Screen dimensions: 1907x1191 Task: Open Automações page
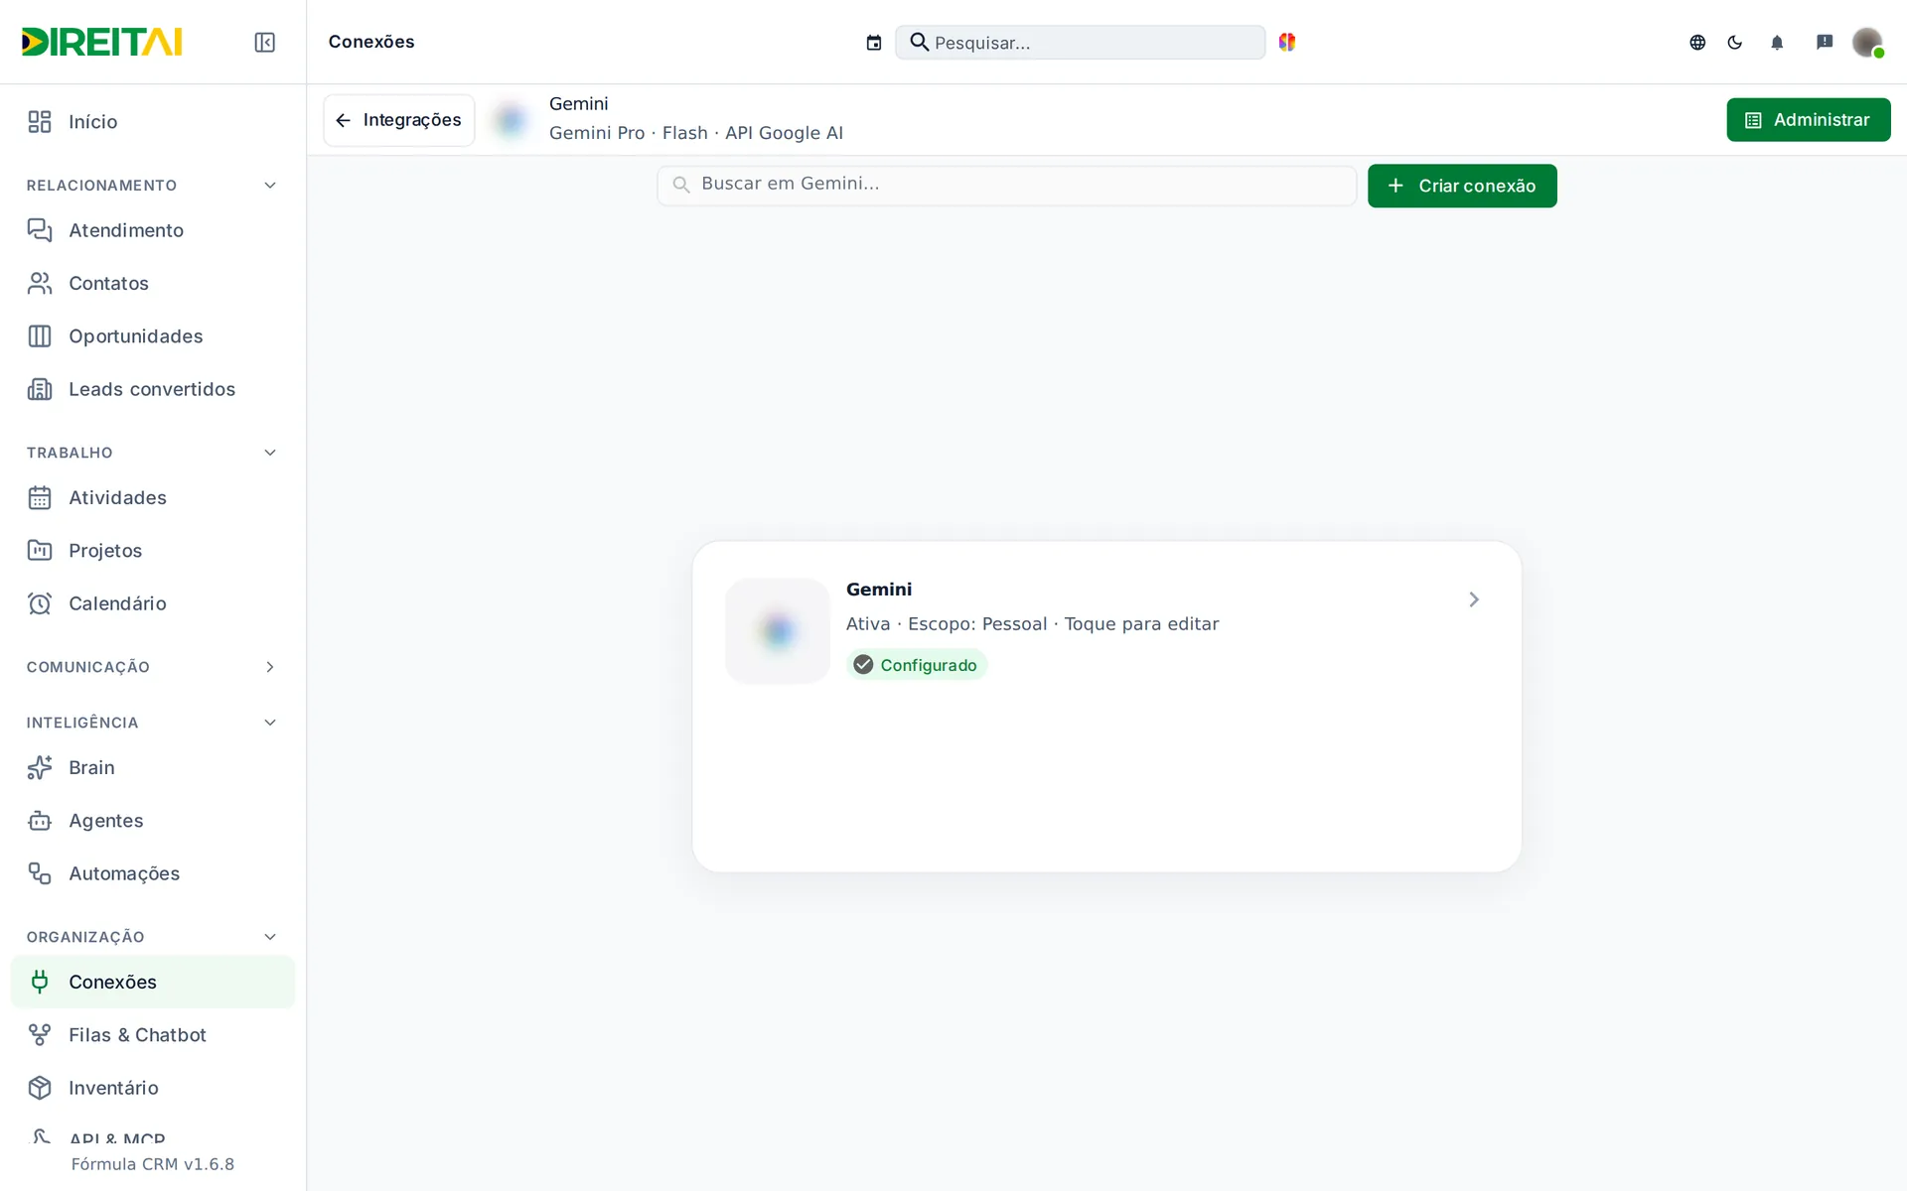coord(153,873)
